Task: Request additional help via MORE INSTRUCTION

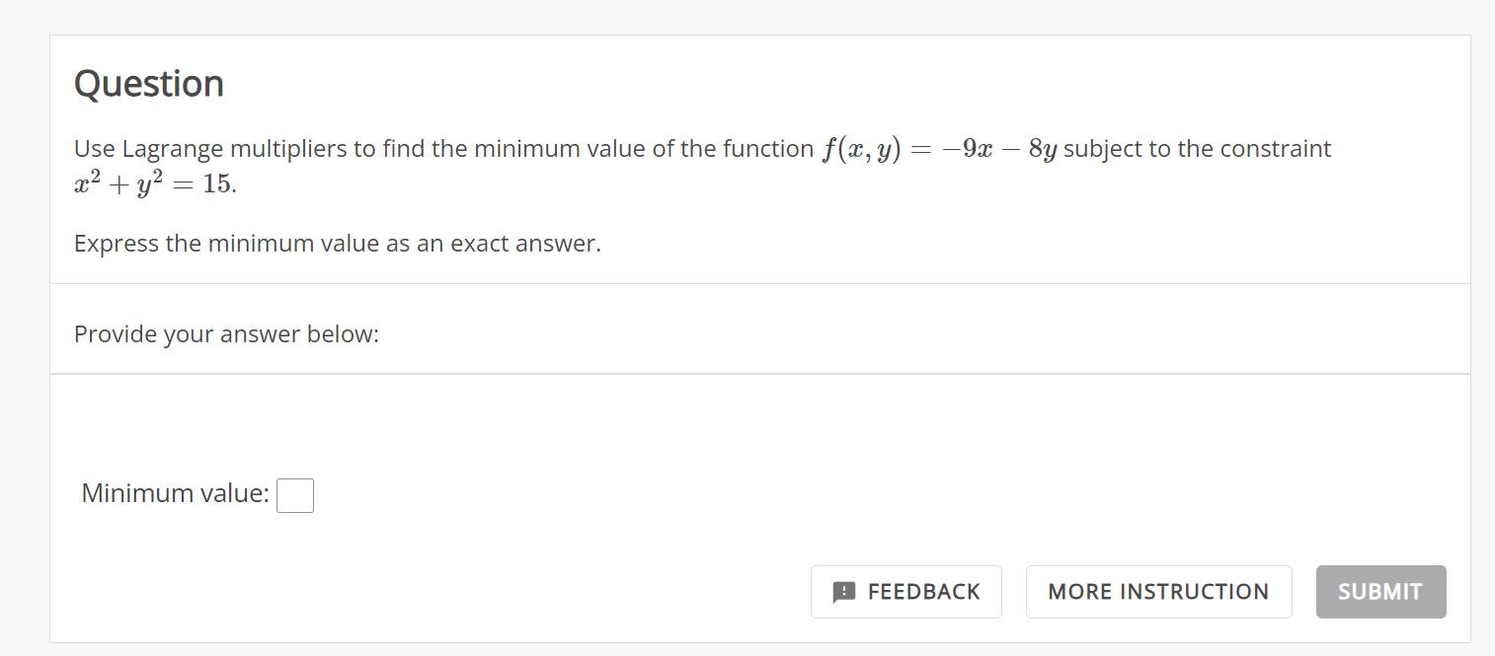Action: (x=1158, y=591)
